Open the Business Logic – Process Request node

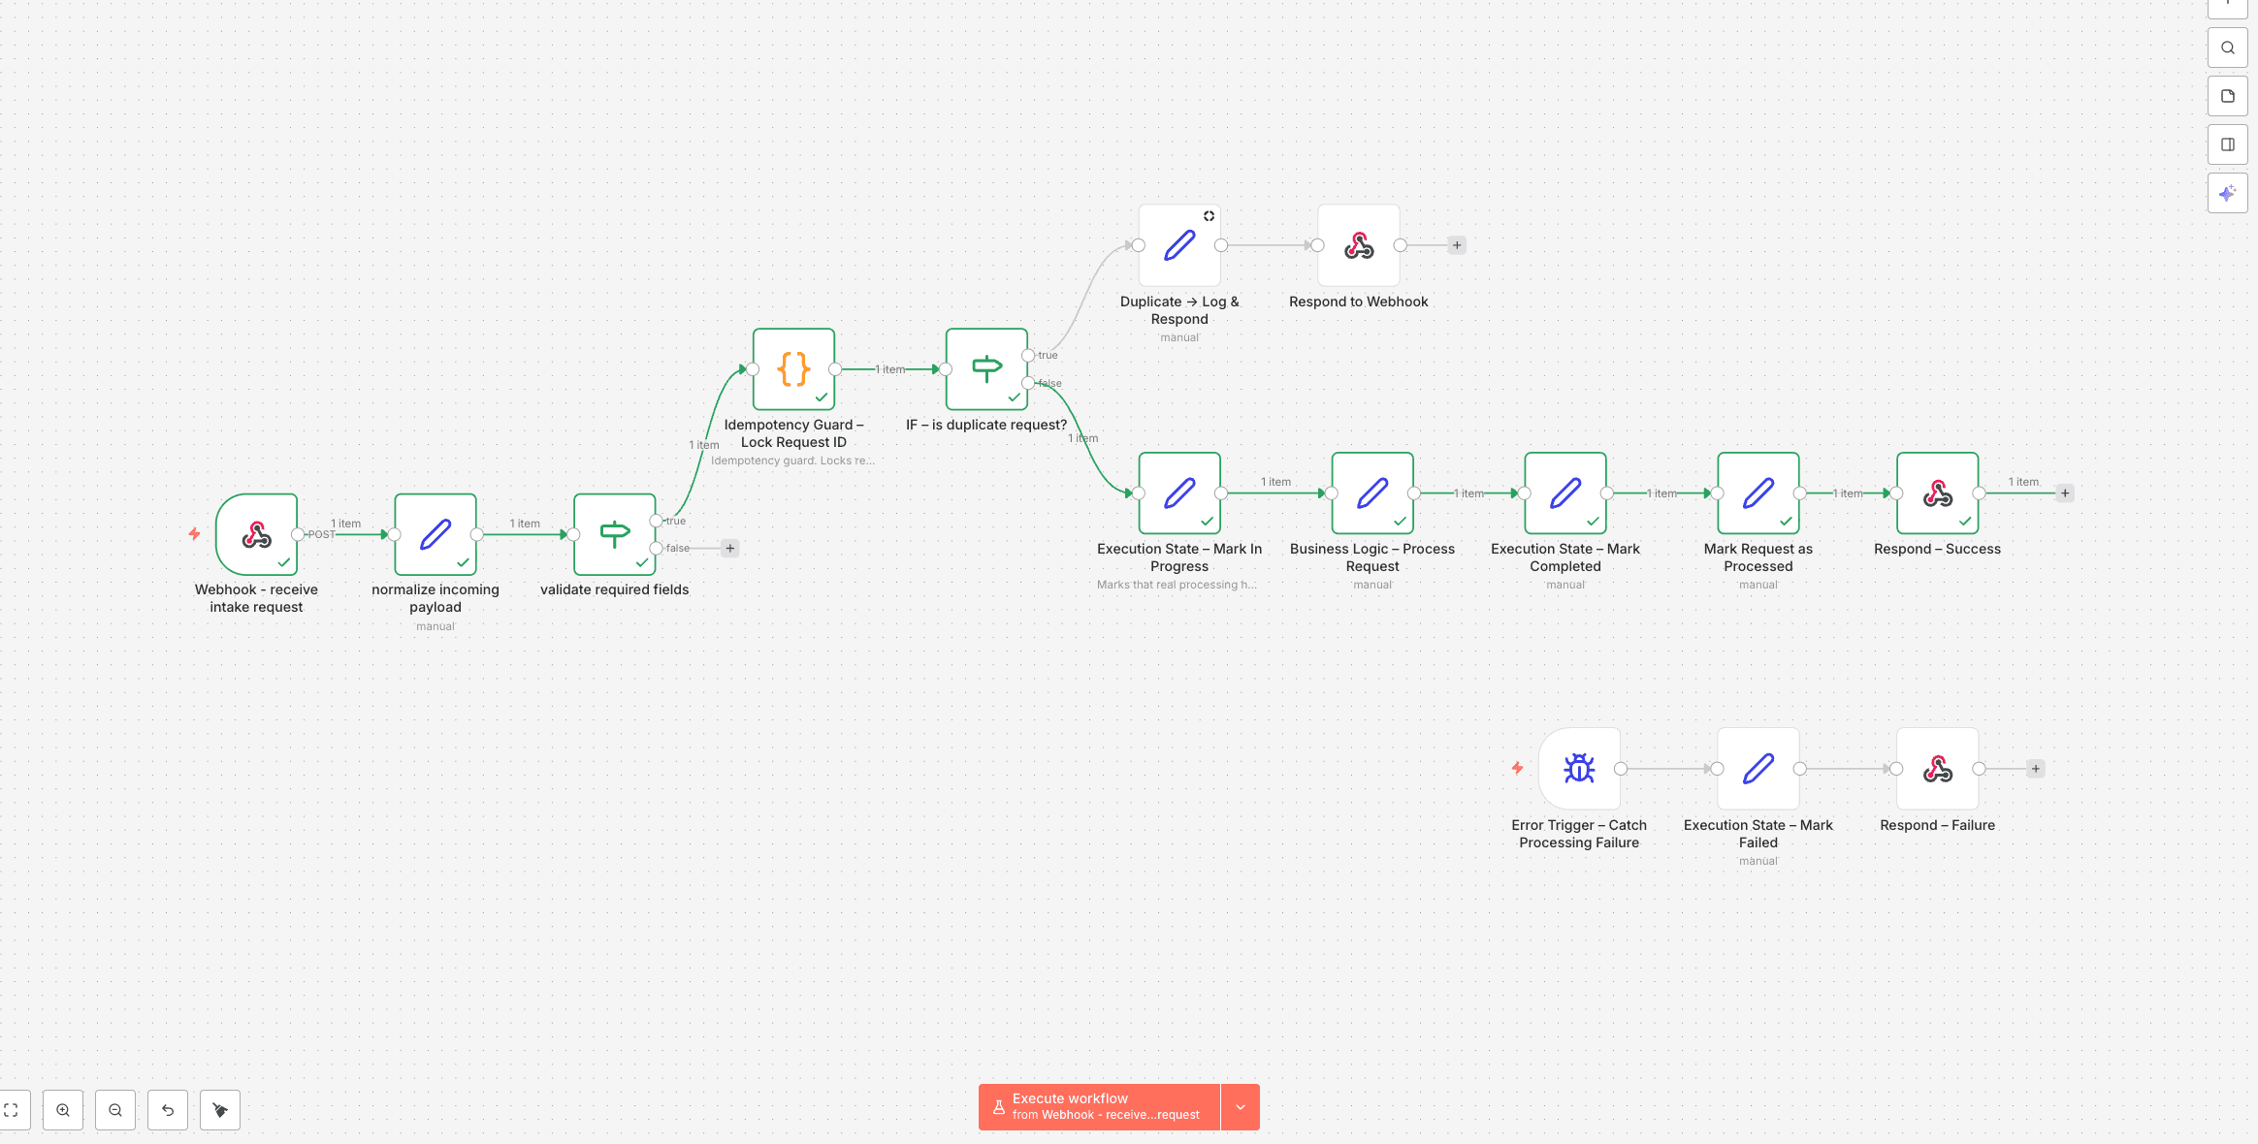[x=1371, y=493]
